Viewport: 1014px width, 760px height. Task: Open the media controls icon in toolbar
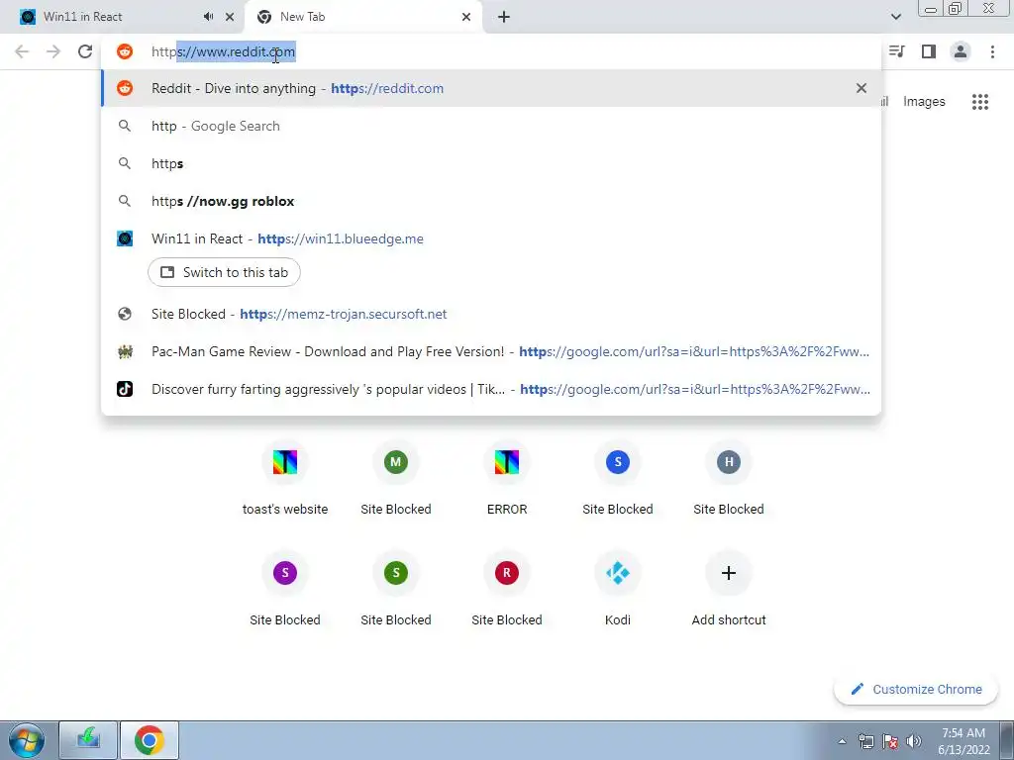click(x=896, y=51)
